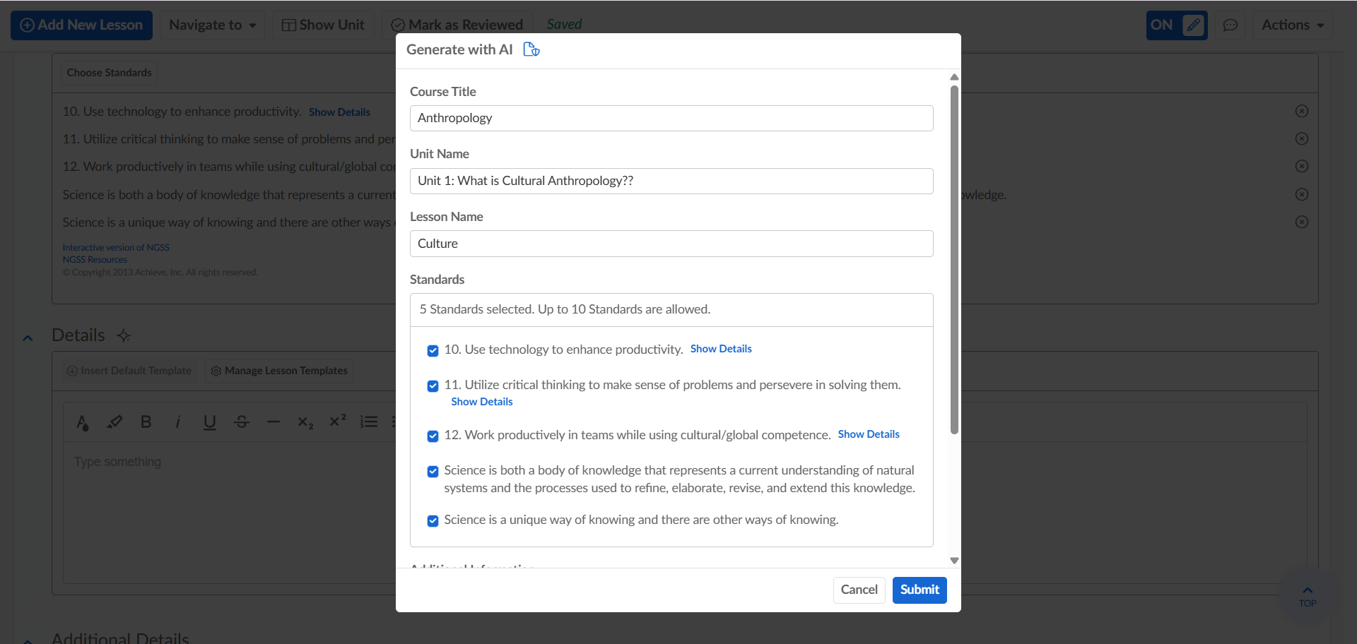Open the Actions dropdown menu
The width and height of the screenshot is (1357, 644).
1292,25
